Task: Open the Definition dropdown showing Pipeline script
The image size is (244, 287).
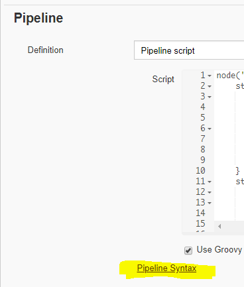Action: [189, 50]
